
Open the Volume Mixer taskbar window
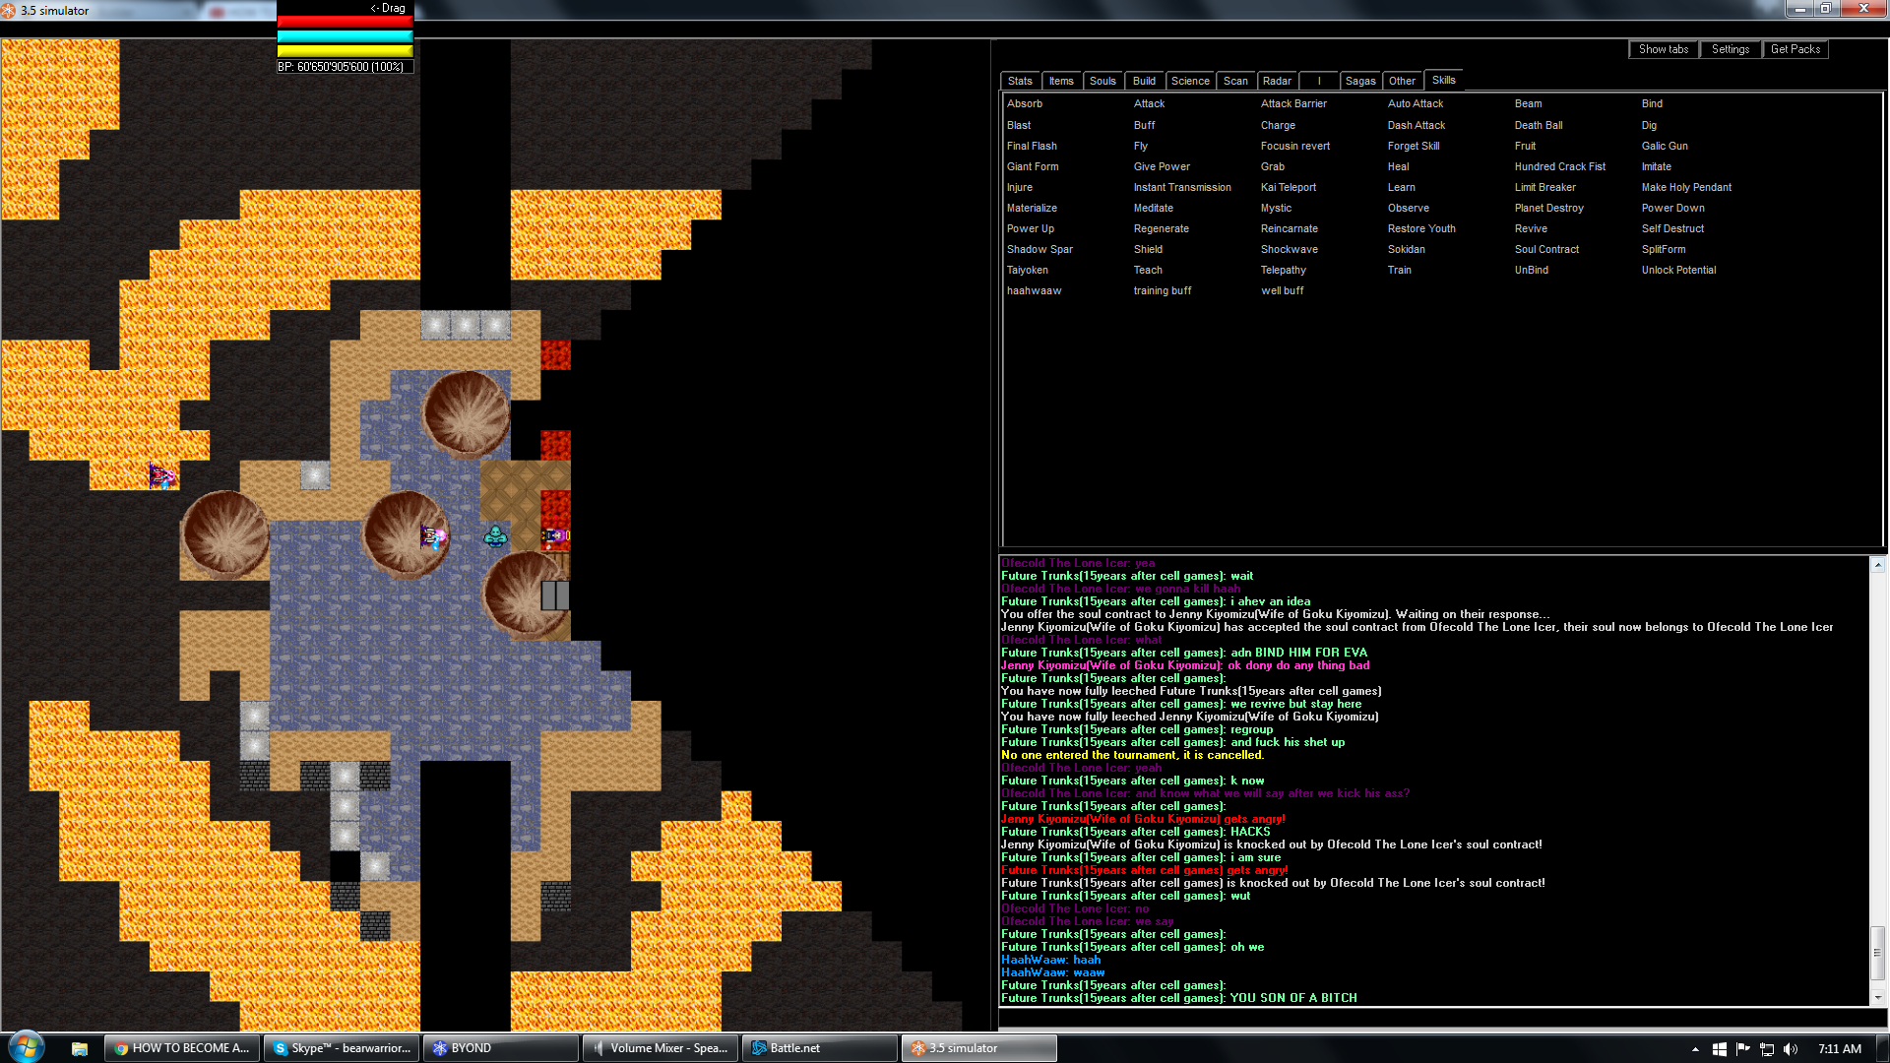[x=661, y=1048]
